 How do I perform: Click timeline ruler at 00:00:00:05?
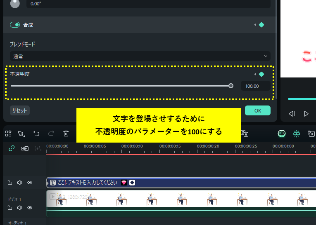(x=84, y=151)
